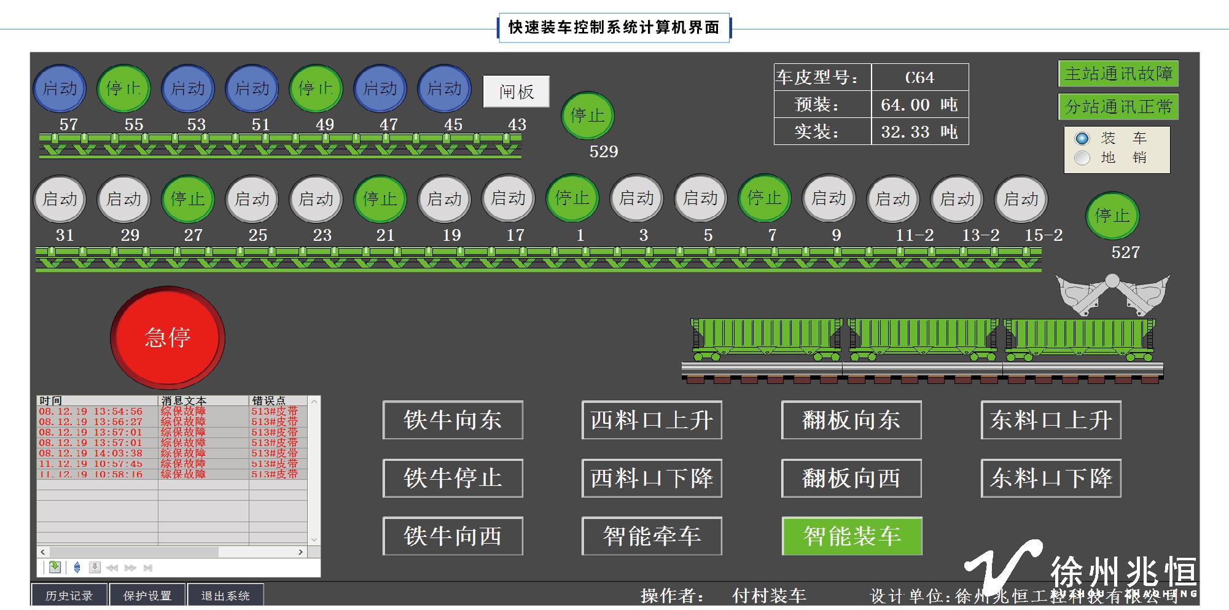
Task: Click the alarm list skip-to-end icon
Action: [x=147, y=568]
